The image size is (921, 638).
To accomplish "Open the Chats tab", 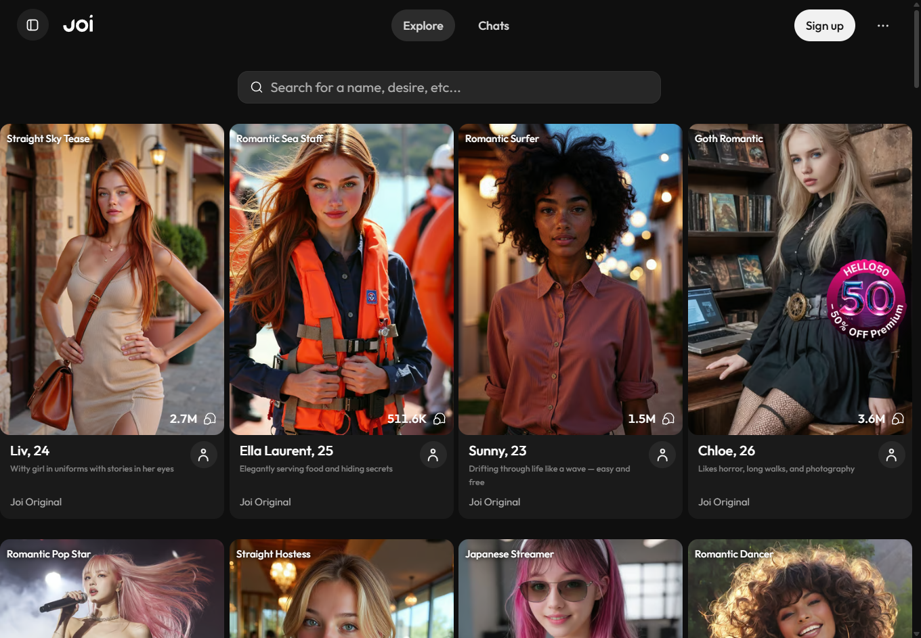I will tap(493, 25).
